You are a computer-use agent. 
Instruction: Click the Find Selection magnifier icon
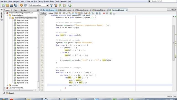click(x=70, y=13)
